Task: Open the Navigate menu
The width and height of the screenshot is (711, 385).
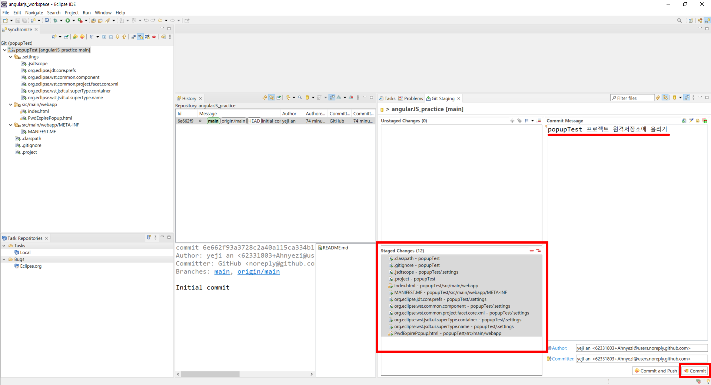Action: [x=34, y=13]
